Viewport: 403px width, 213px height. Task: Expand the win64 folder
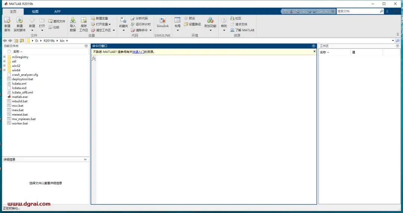tap(4, 70)
